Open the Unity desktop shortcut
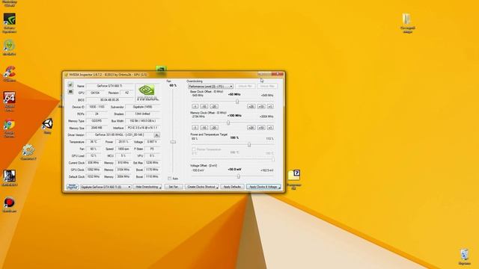This screenshot has height=269, width=479. [47, 126]
